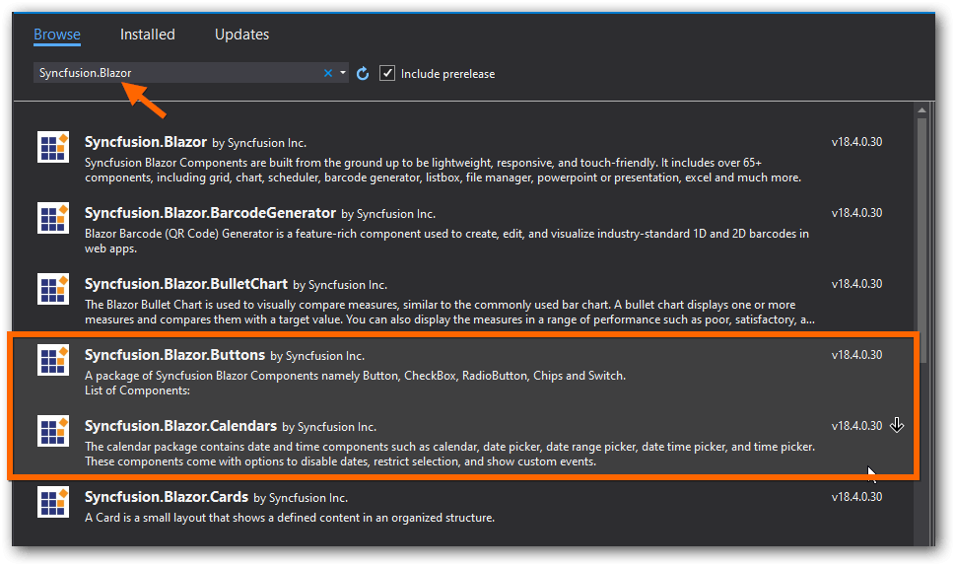This screenshot has width=955, height=566.
Task: Click the Syncfusion.Blazor.Cards package icon
Action: coord(52,502)
